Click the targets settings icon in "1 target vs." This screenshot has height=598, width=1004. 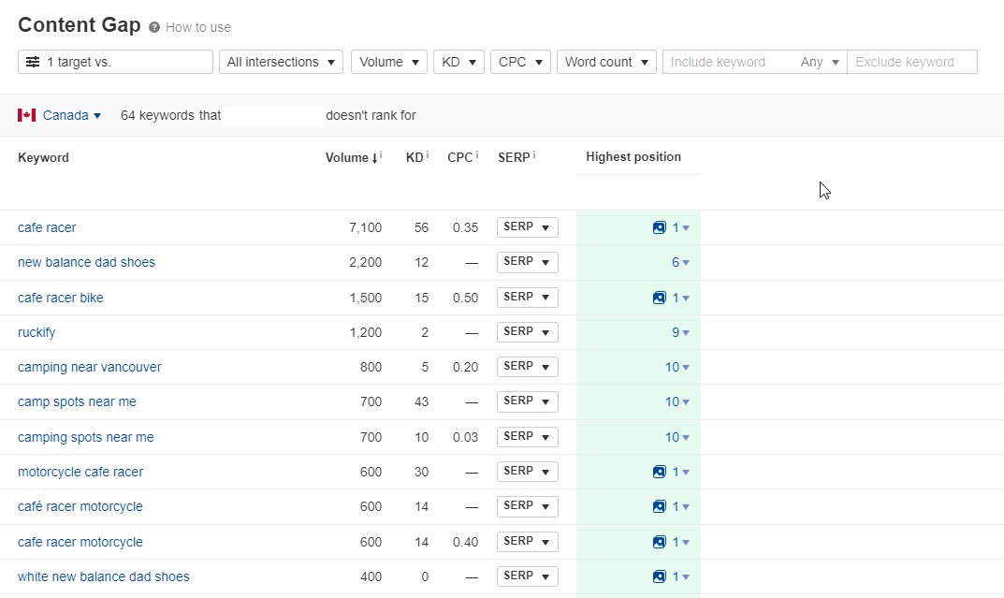pos(32,62)
